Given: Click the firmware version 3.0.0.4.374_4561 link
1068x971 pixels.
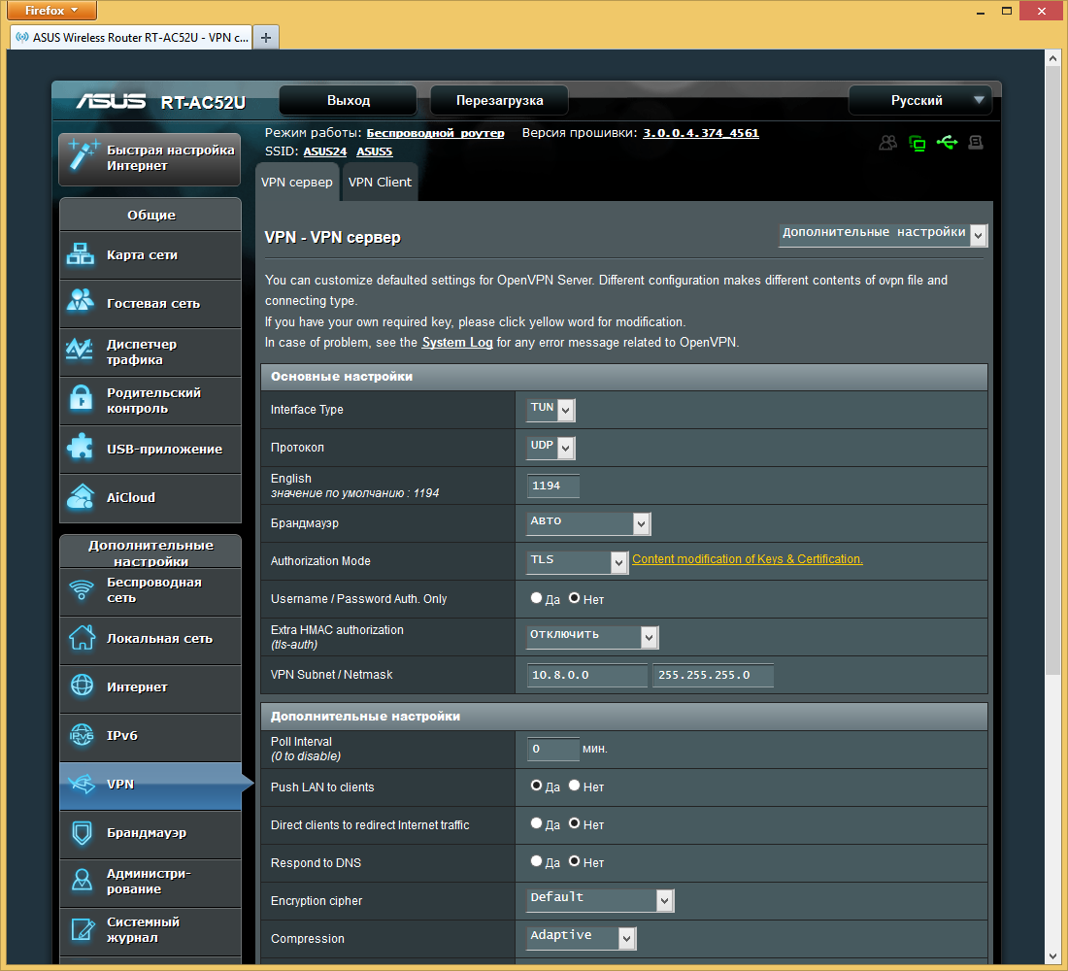Looking at the screenshot, I should coord(701,133).
